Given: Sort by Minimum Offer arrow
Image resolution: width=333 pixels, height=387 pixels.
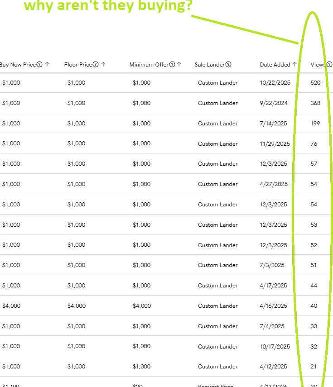Looking at the screenshot, I should (179, 64).
